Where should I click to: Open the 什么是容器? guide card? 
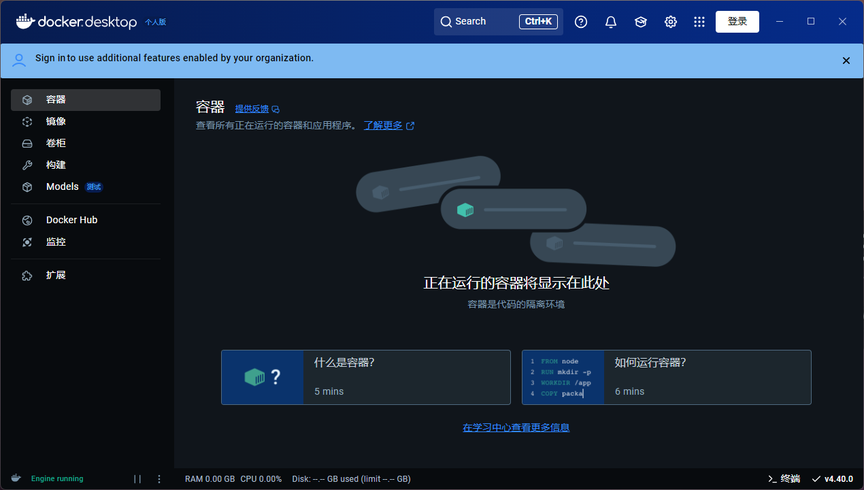click(x=366, y=377)
